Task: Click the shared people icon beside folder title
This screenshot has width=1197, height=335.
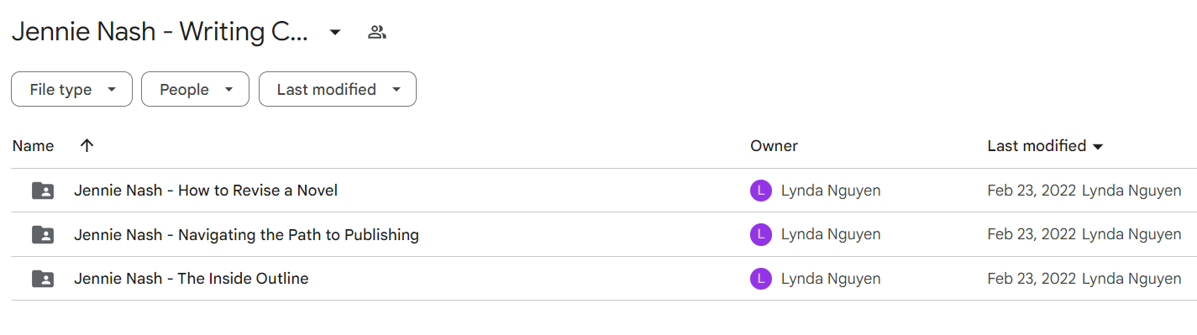Action: click(x=377, y=33)
